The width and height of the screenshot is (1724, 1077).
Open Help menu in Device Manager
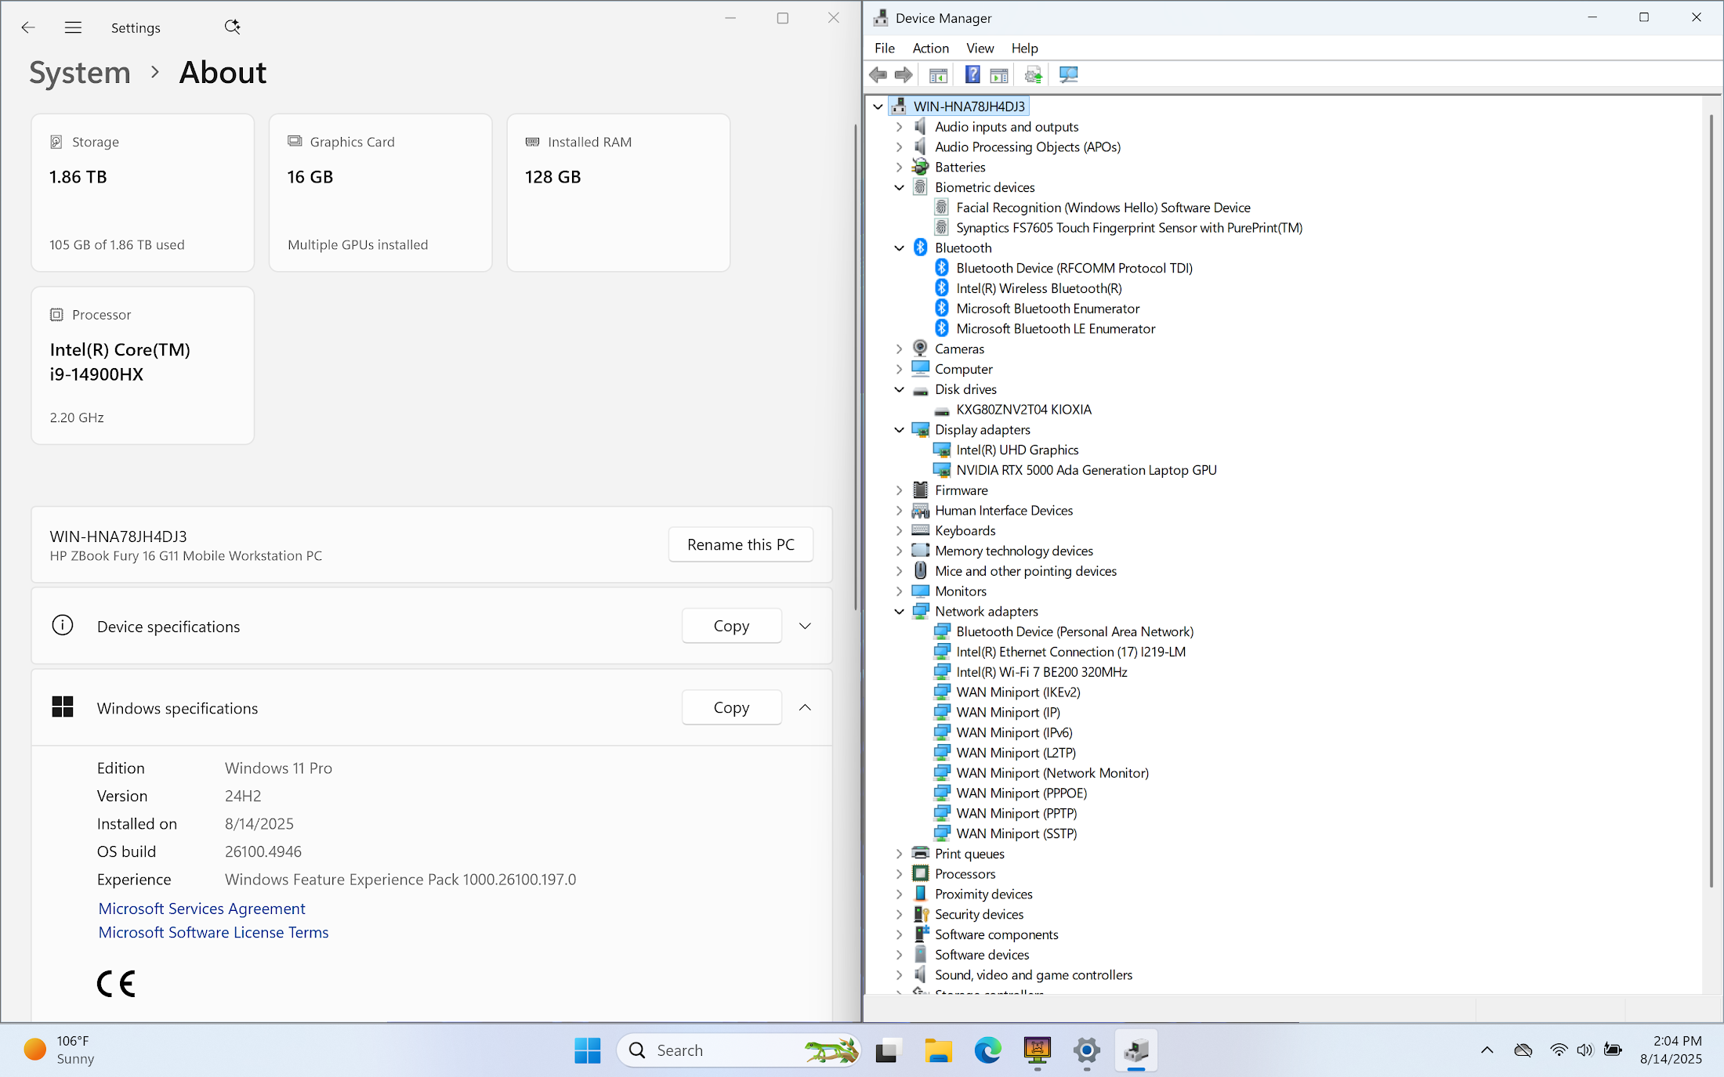point(1024,48)
